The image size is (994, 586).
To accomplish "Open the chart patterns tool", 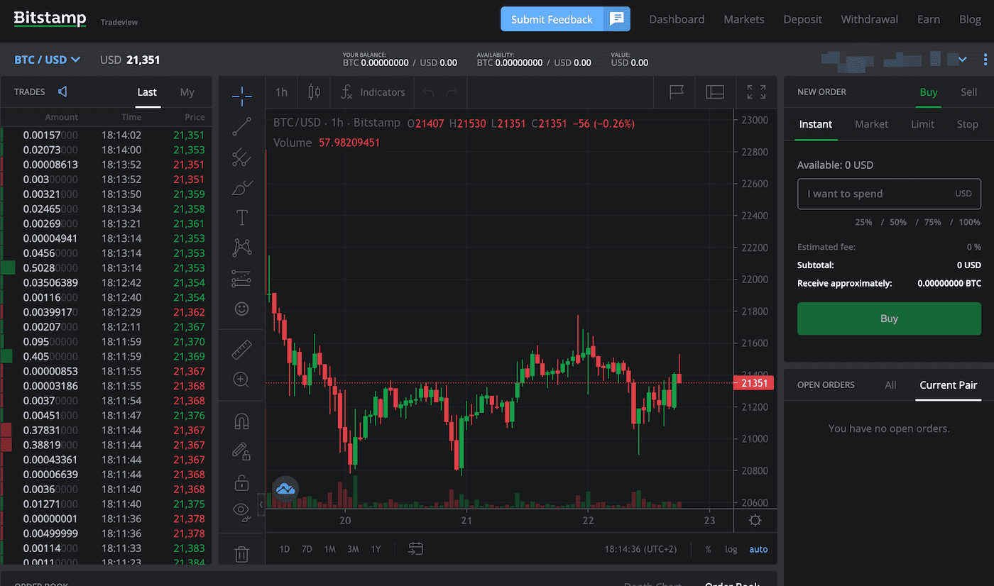I will click(x=241, y=248).
